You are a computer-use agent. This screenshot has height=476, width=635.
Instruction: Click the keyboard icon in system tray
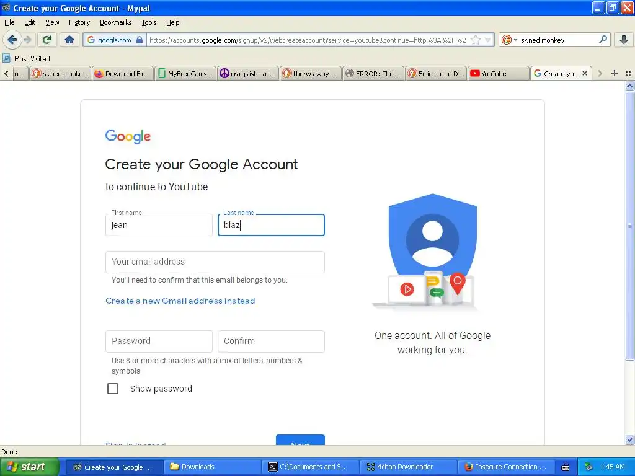pos(566,467)
